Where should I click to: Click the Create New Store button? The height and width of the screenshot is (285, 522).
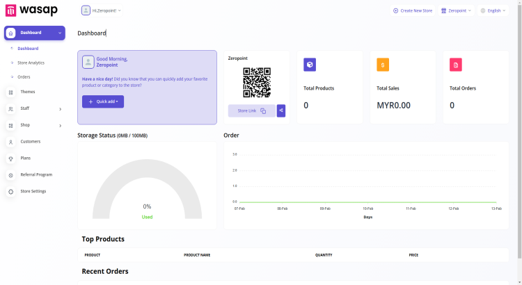click(x=413, y=10)
